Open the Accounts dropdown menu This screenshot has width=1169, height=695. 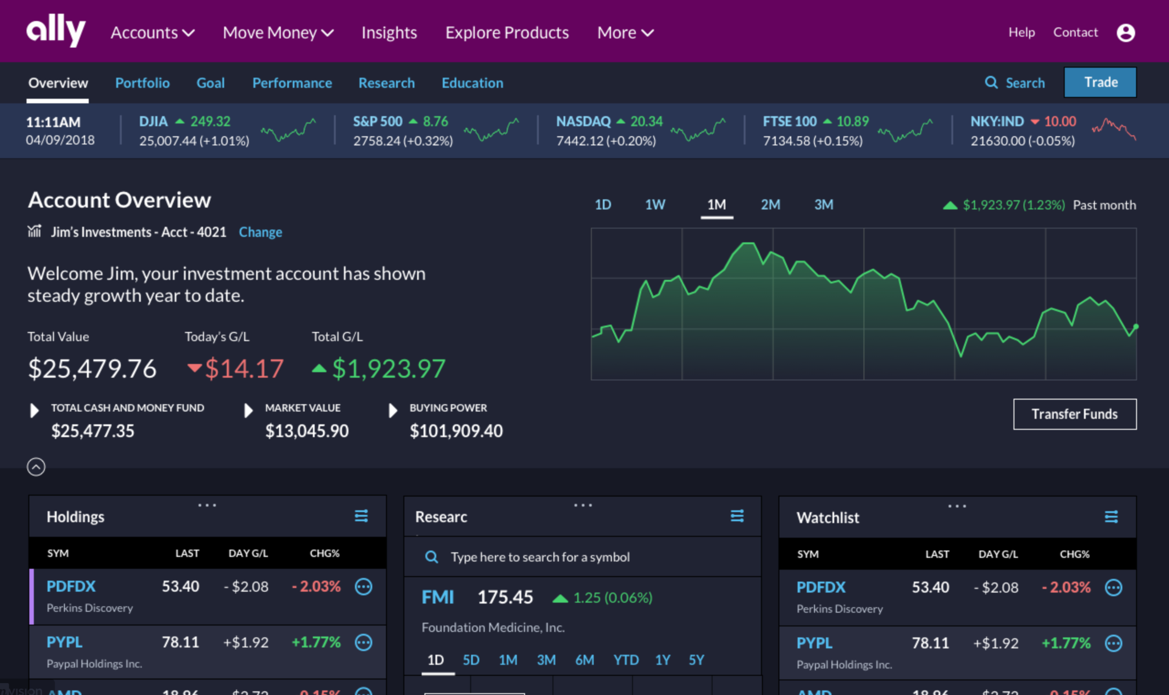[153, 33]
